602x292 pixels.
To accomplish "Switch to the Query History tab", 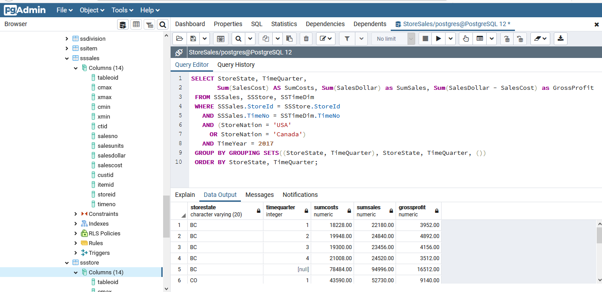I will point(236,65).
